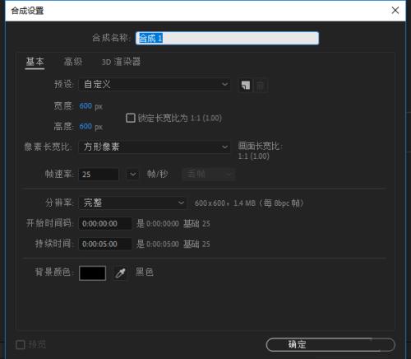411x359 pixels.
Task: Open the frame rate arrow dropdown
Action: tap(132, 175)
